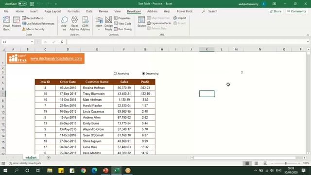Add a new sheet
311x175 pixels.
[x=49, y=157]
